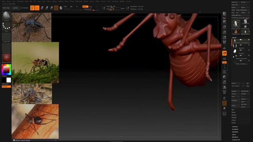Activate the Move transform mode button
253x142 pixels.
[x=42, y=8]
